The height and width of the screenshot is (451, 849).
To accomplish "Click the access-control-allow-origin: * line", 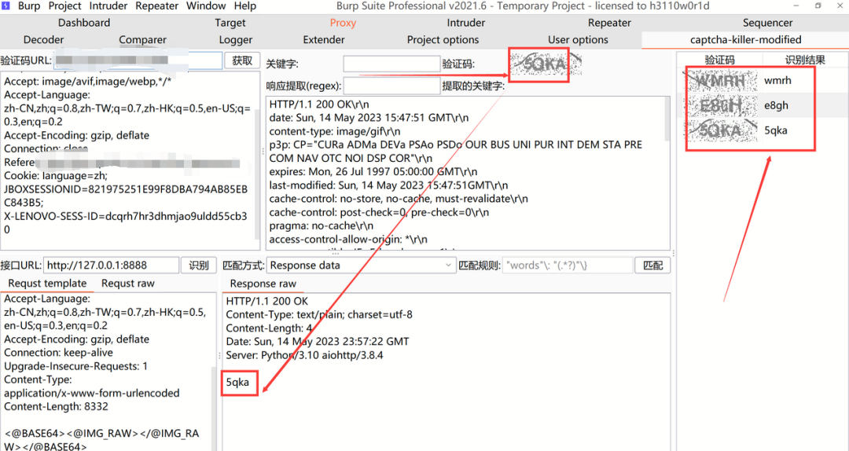I will coord(348,240).
